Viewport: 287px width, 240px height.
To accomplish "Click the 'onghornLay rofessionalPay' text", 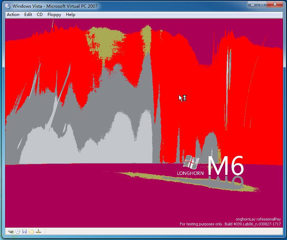I will 258,219.
